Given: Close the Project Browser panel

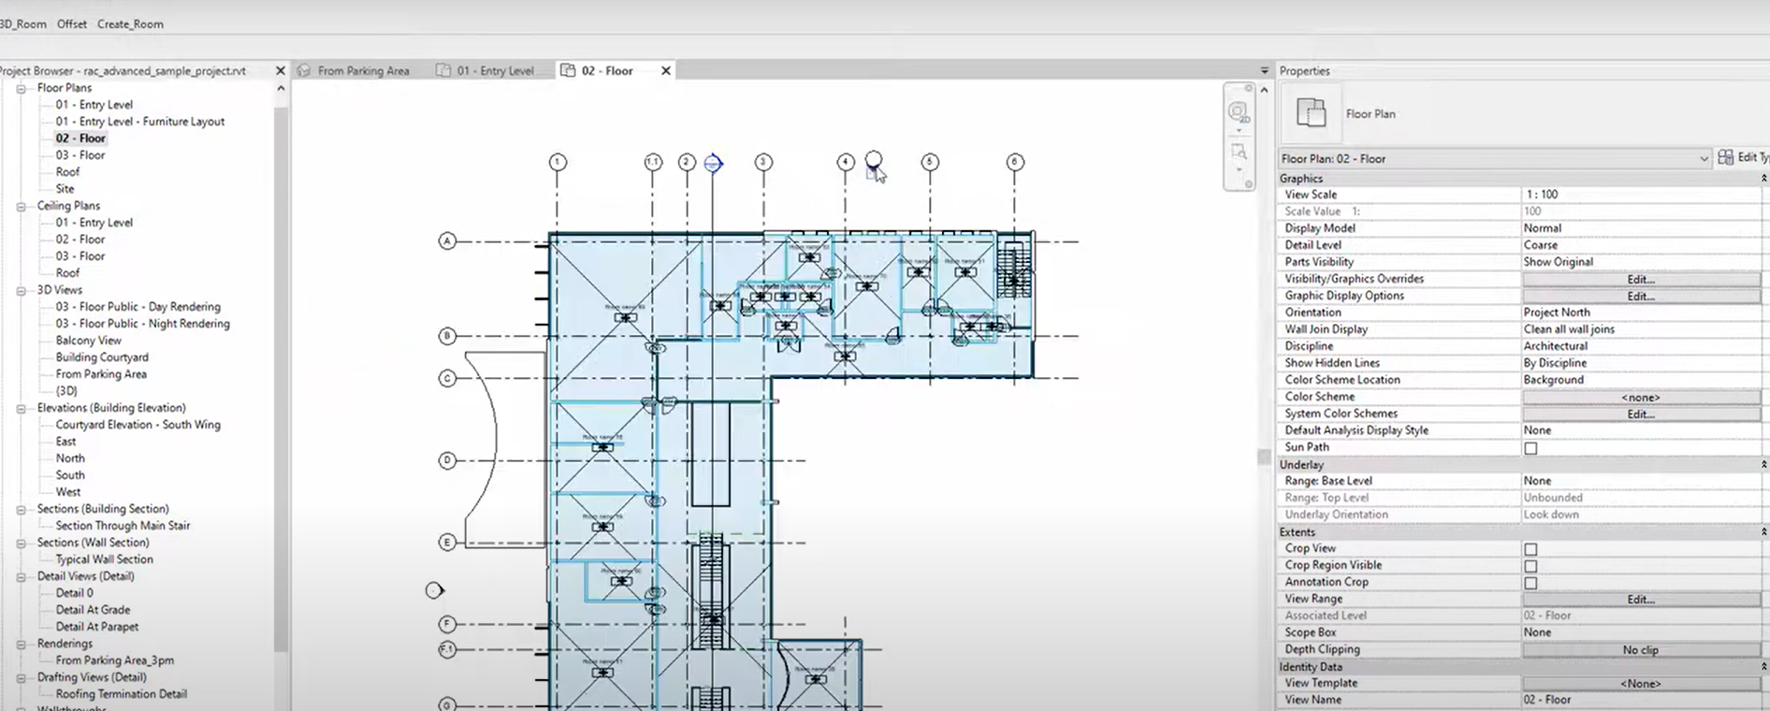Looking at the screenshot, I should pyautogui.click(x=280, y=71).
